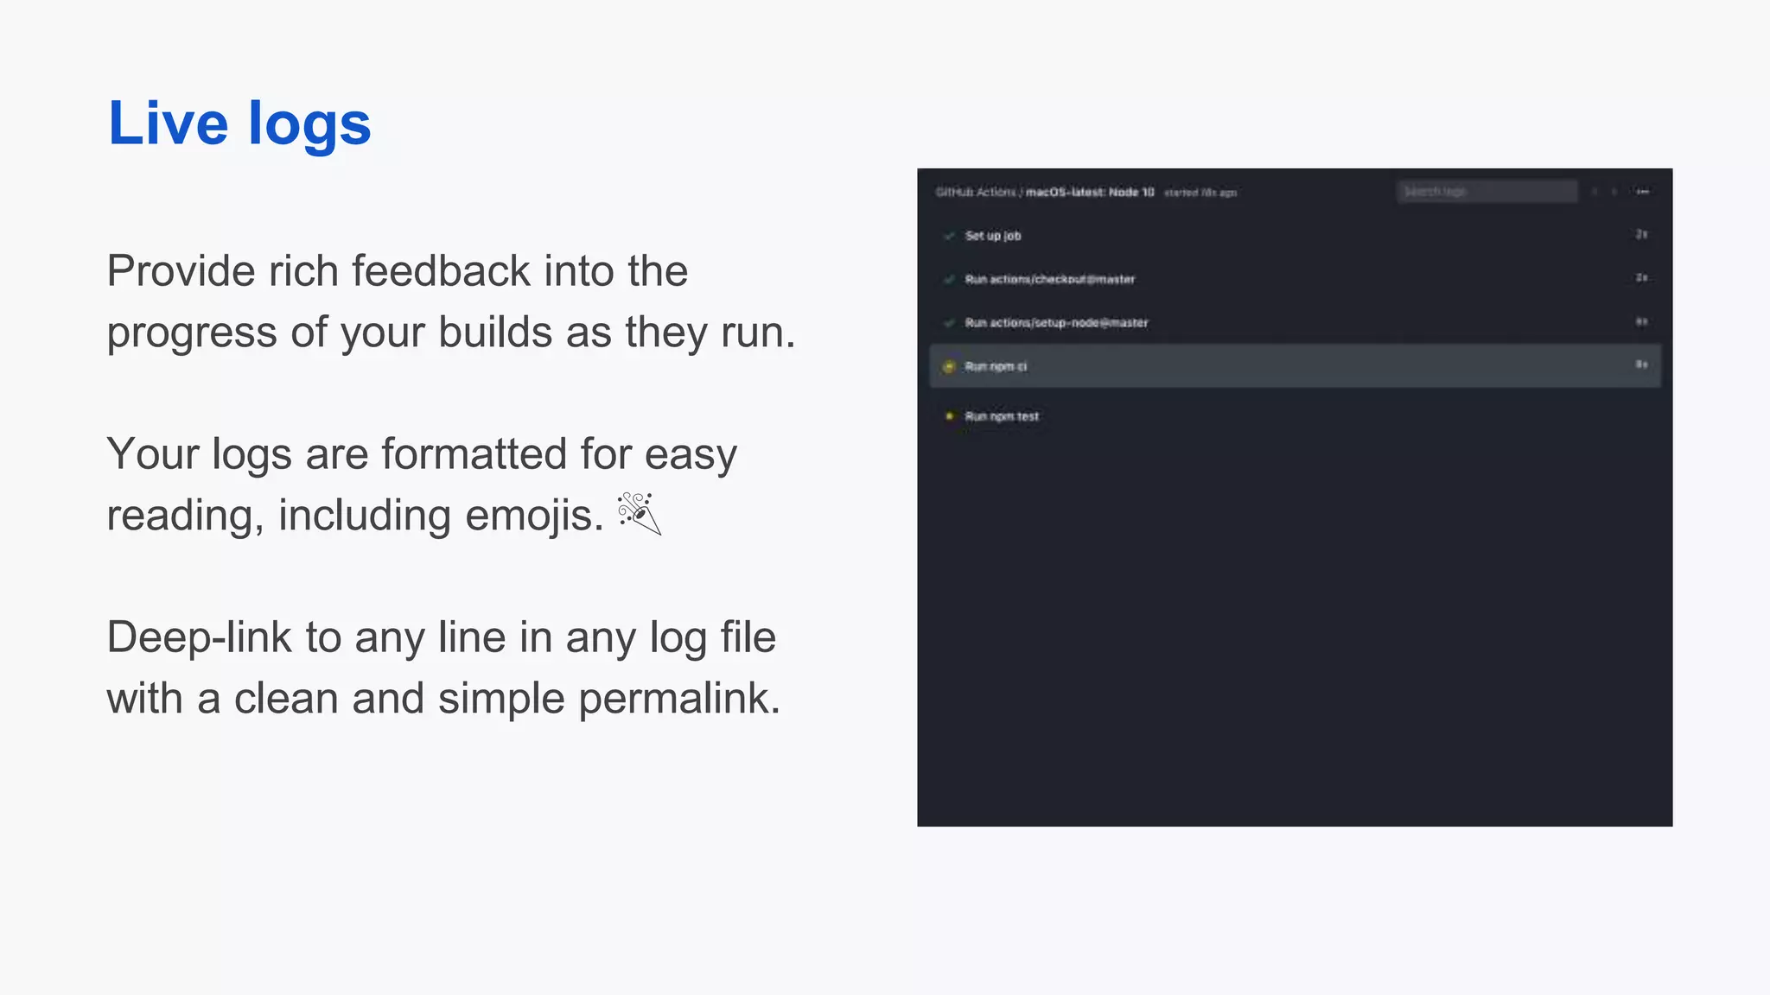Click the green checkmark beside Set up job

pyautogui.click(x=949, y=236)
